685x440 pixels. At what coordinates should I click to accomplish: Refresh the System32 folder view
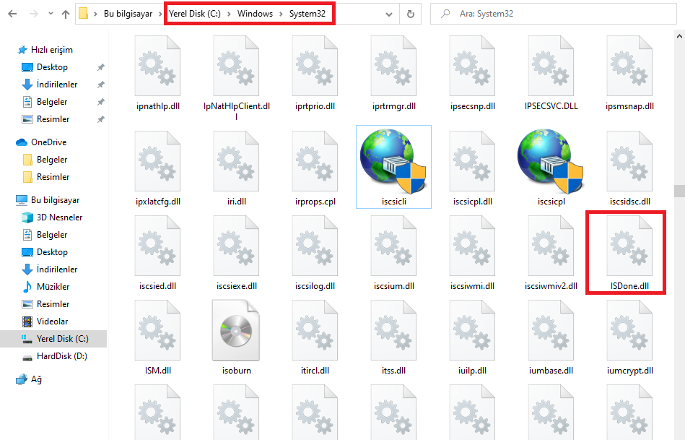pyautogui.click(x=411, y=14)
